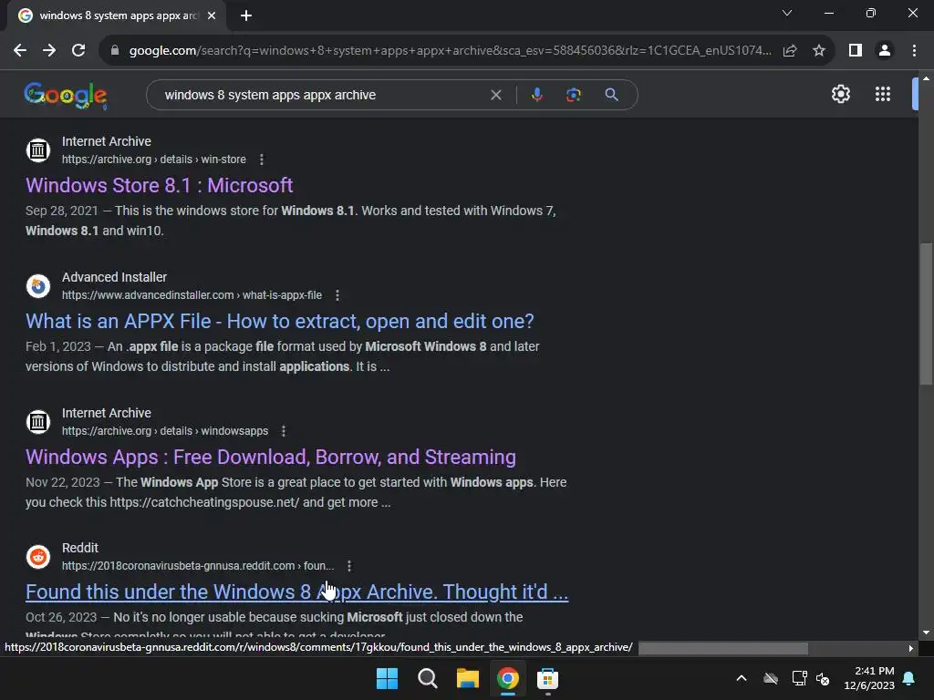Show hidden system tray icons

(x=742, y=678)
